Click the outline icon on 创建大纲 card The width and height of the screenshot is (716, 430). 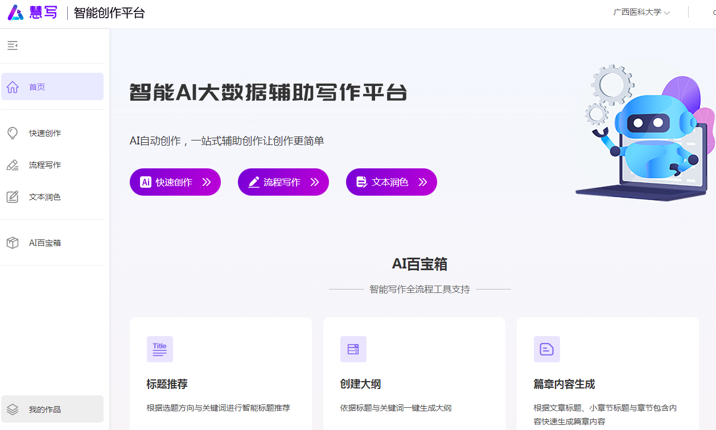pos(353,349)
